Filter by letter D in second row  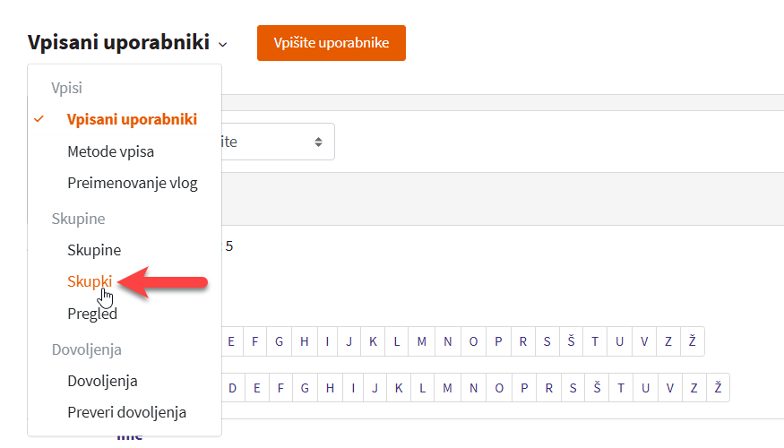pyautogui.click(x=232, y=388)
